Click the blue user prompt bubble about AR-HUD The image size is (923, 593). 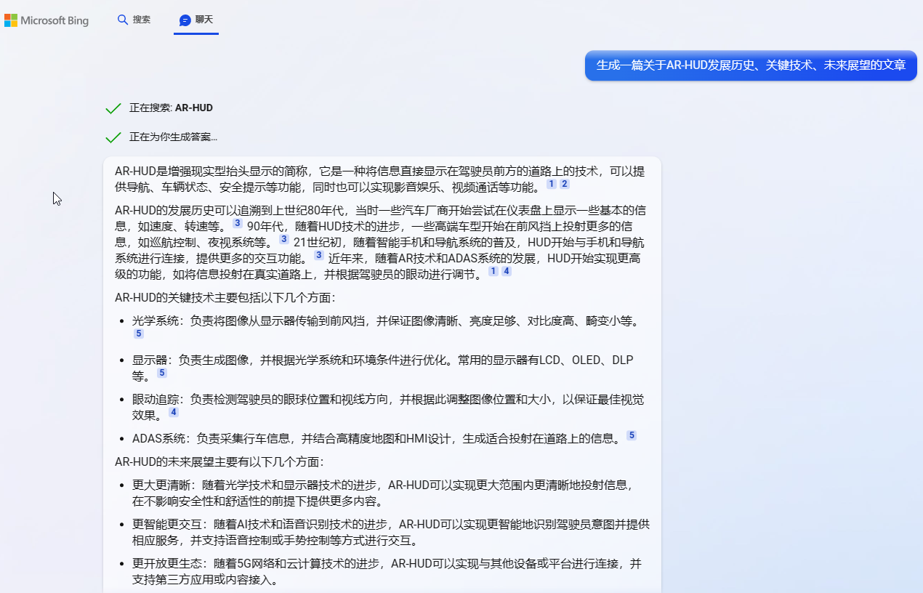coord(750,65)
